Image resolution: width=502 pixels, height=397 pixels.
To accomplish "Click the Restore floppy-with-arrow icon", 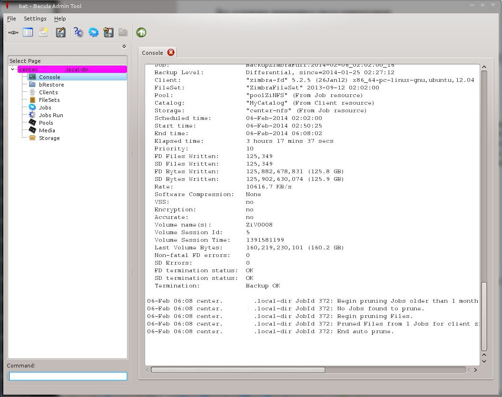I will point(108,32).
